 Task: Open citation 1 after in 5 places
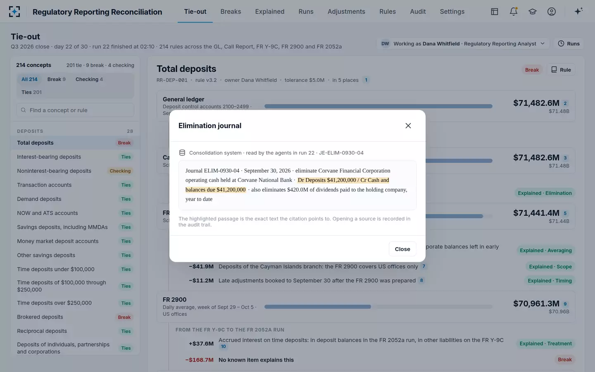click(x=366, y=80)
